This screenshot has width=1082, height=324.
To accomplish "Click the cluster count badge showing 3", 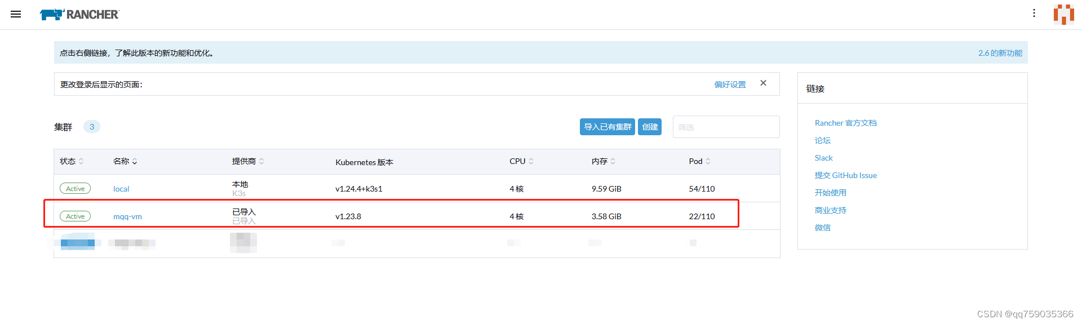I will [92, 127].
